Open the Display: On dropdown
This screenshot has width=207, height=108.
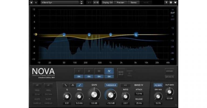click(108, 2)
